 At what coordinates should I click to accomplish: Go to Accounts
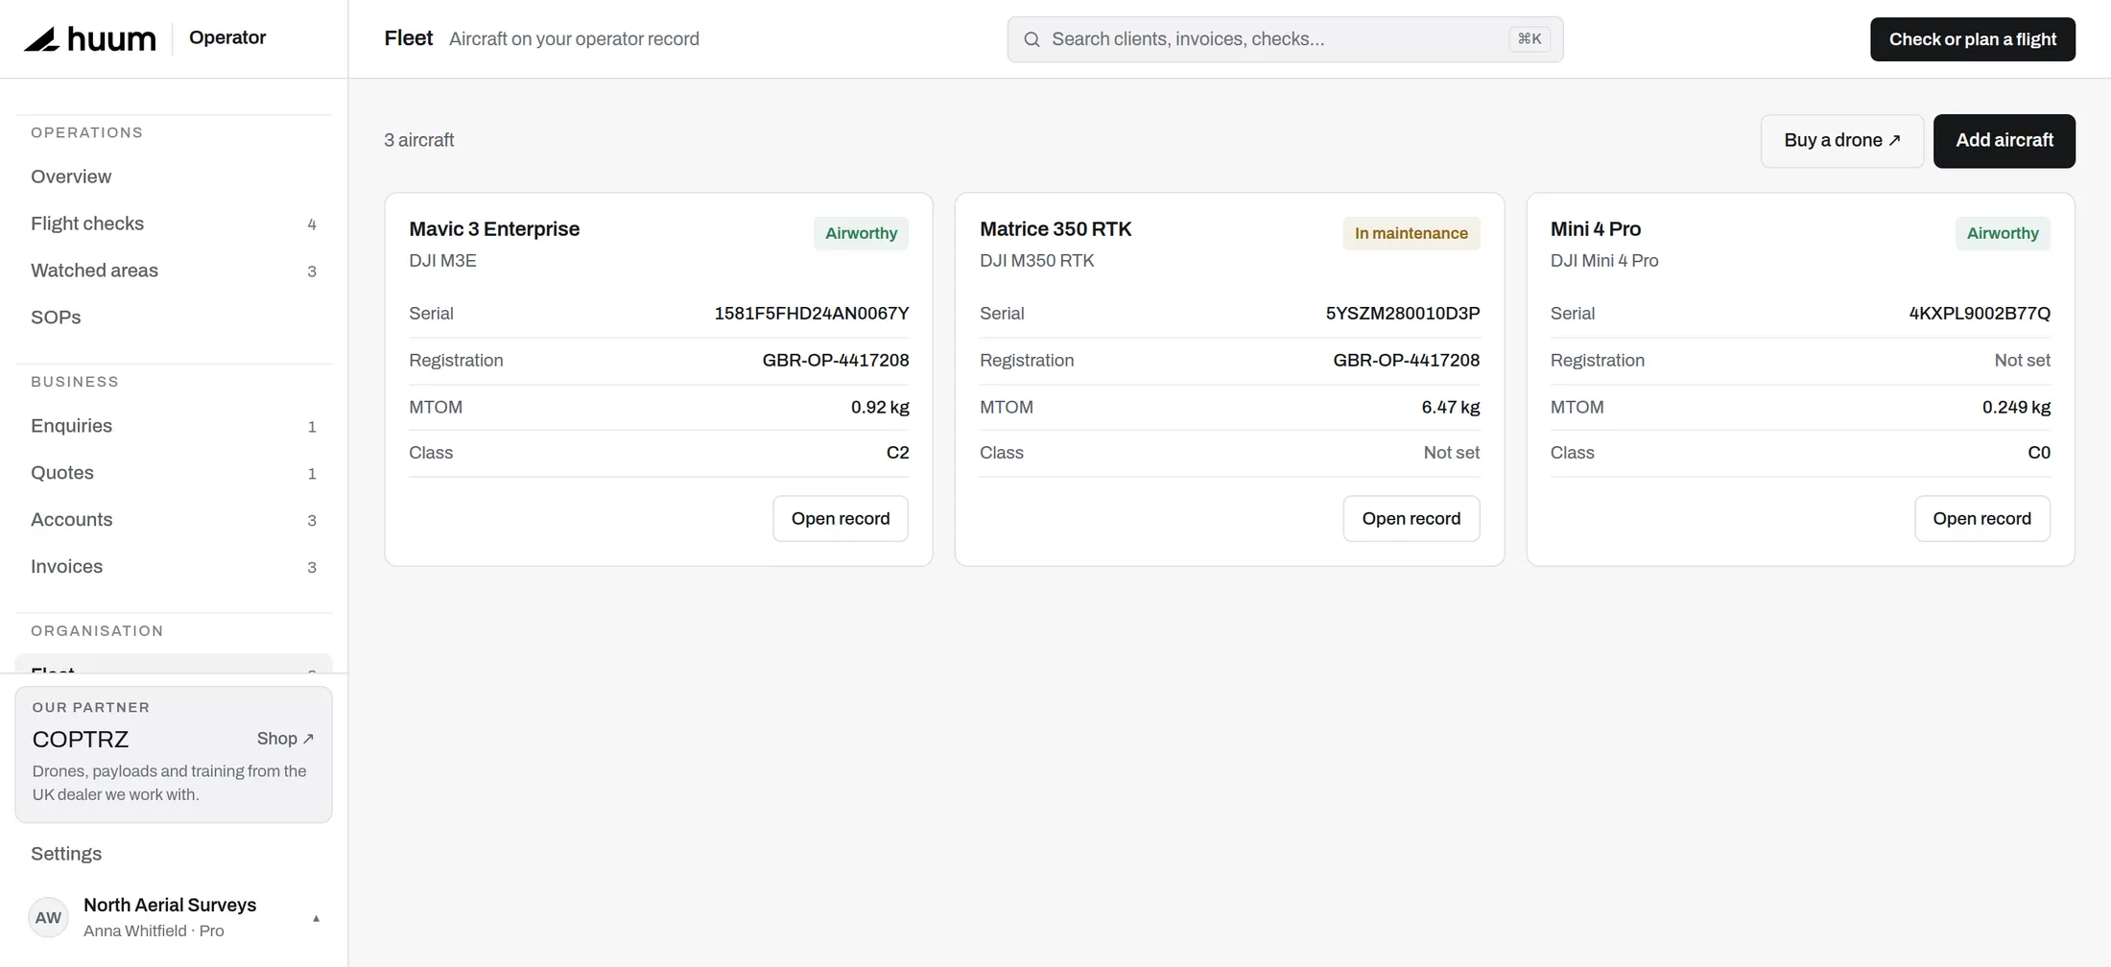coord(174,520)
